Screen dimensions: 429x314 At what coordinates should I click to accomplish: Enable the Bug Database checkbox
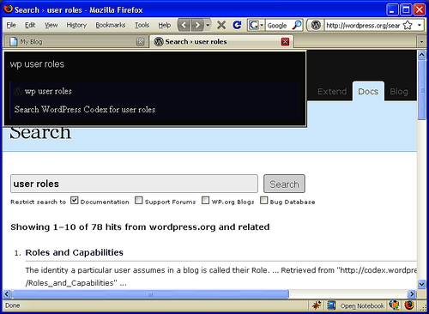(263, 200)
